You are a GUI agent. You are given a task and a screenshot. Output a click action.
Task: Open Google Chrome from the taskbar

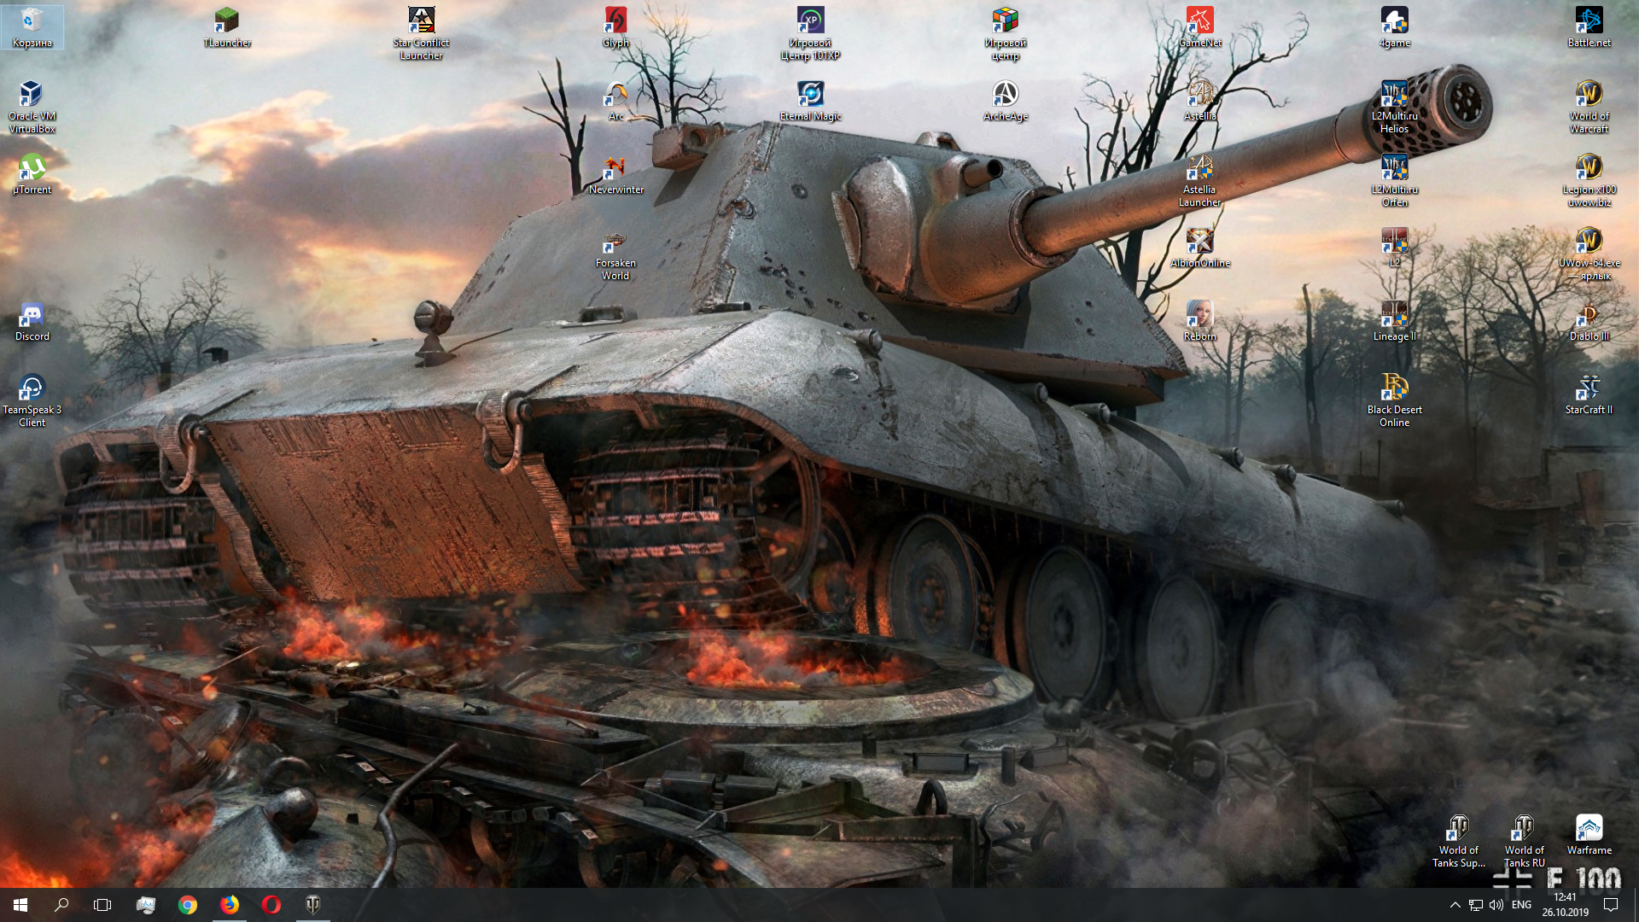point(188,905)
